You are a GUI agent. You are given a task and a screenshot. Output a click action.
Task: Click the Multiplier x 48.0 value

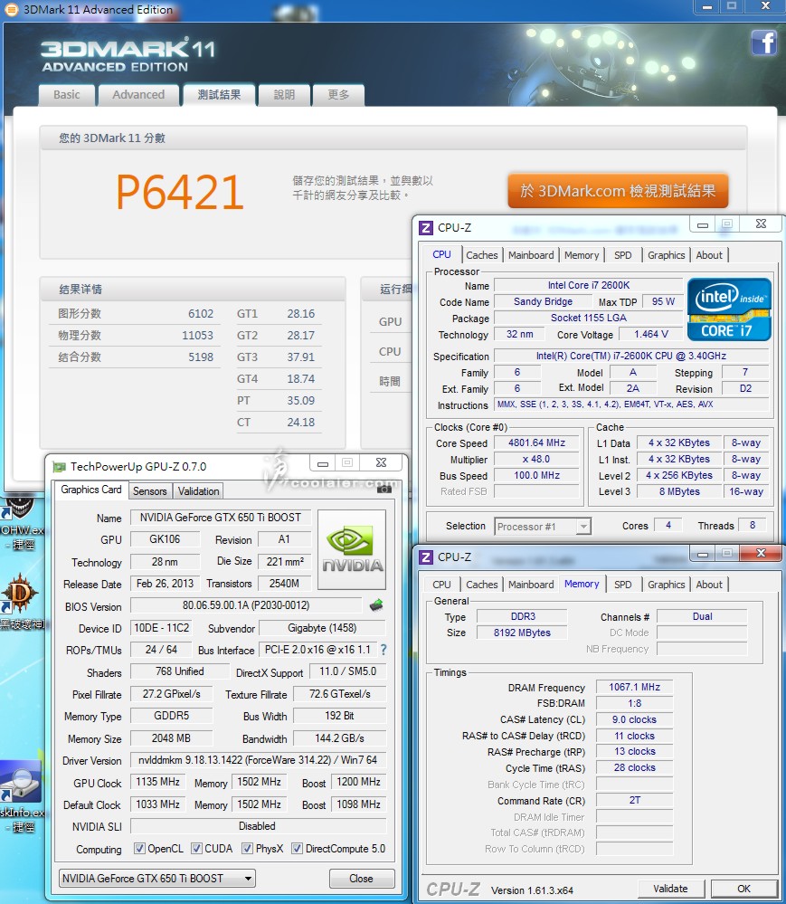(536, 459)
